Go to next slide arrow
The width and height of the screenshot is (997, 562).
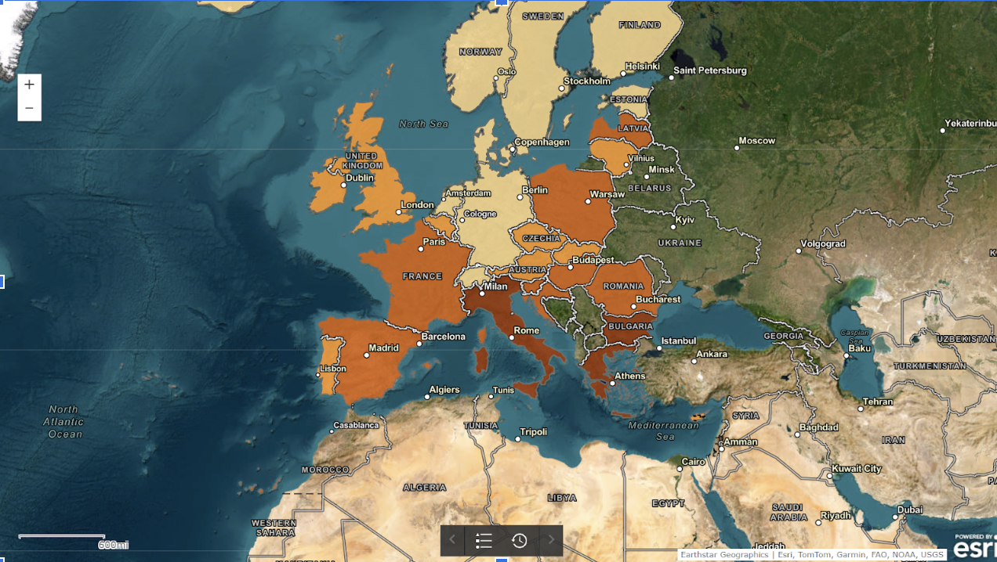coord(550,540)
